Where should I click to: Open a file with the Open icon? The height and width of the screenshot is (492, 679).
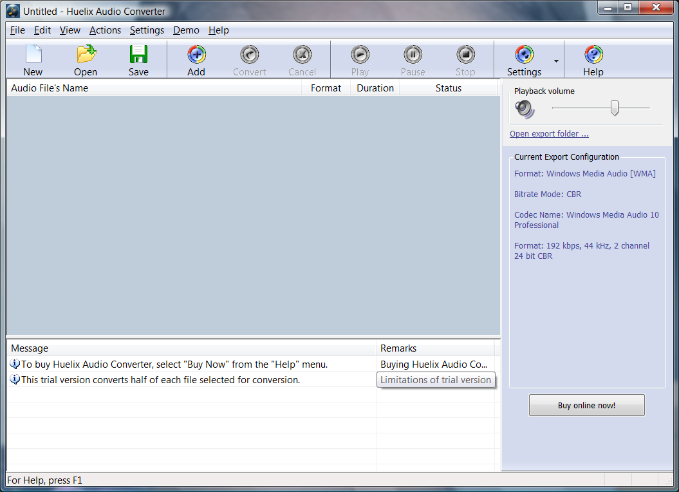86,55
